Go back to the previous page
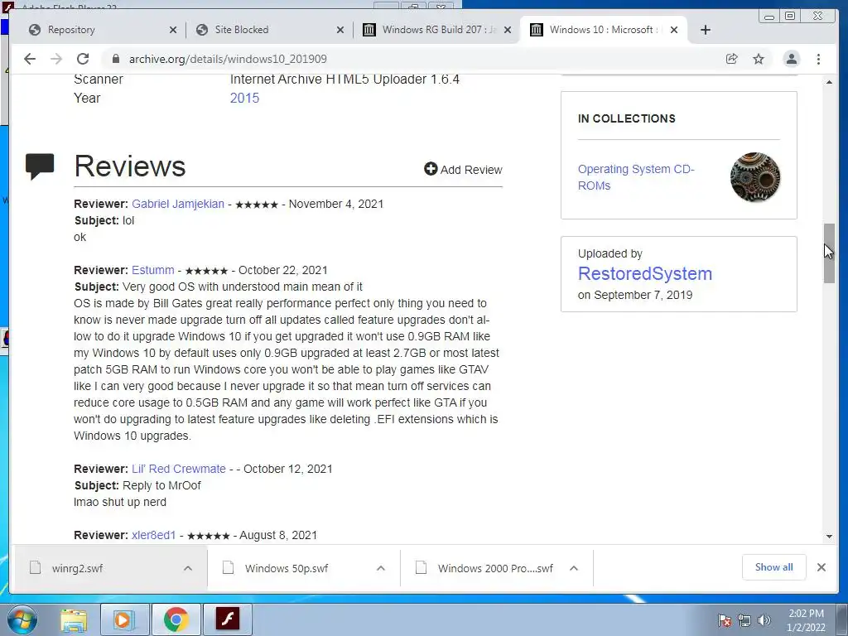 tap(30, 59)
